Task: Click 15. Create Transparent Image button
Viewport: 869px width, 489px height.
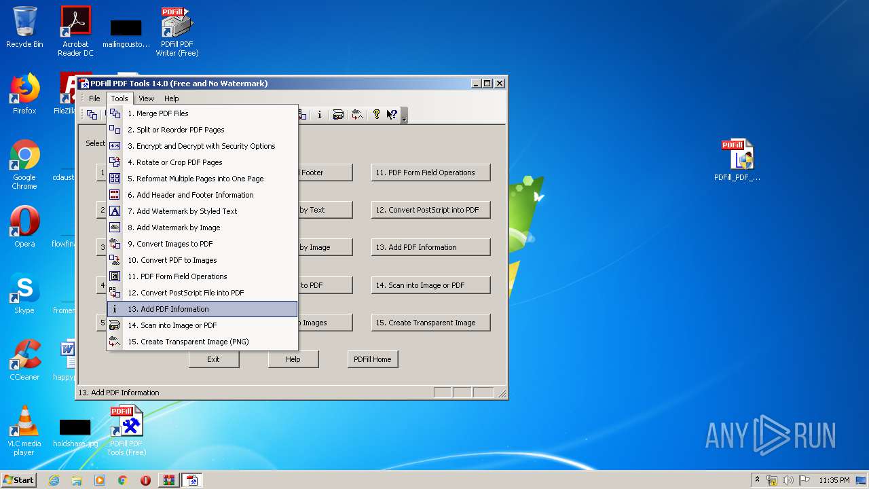Action: tap(430, 323)
